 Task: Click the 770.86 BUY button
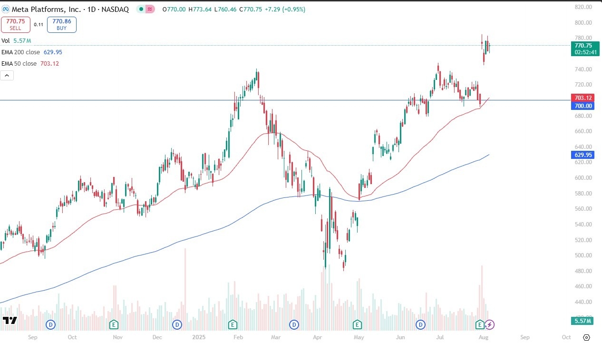(x=61, y=25)
